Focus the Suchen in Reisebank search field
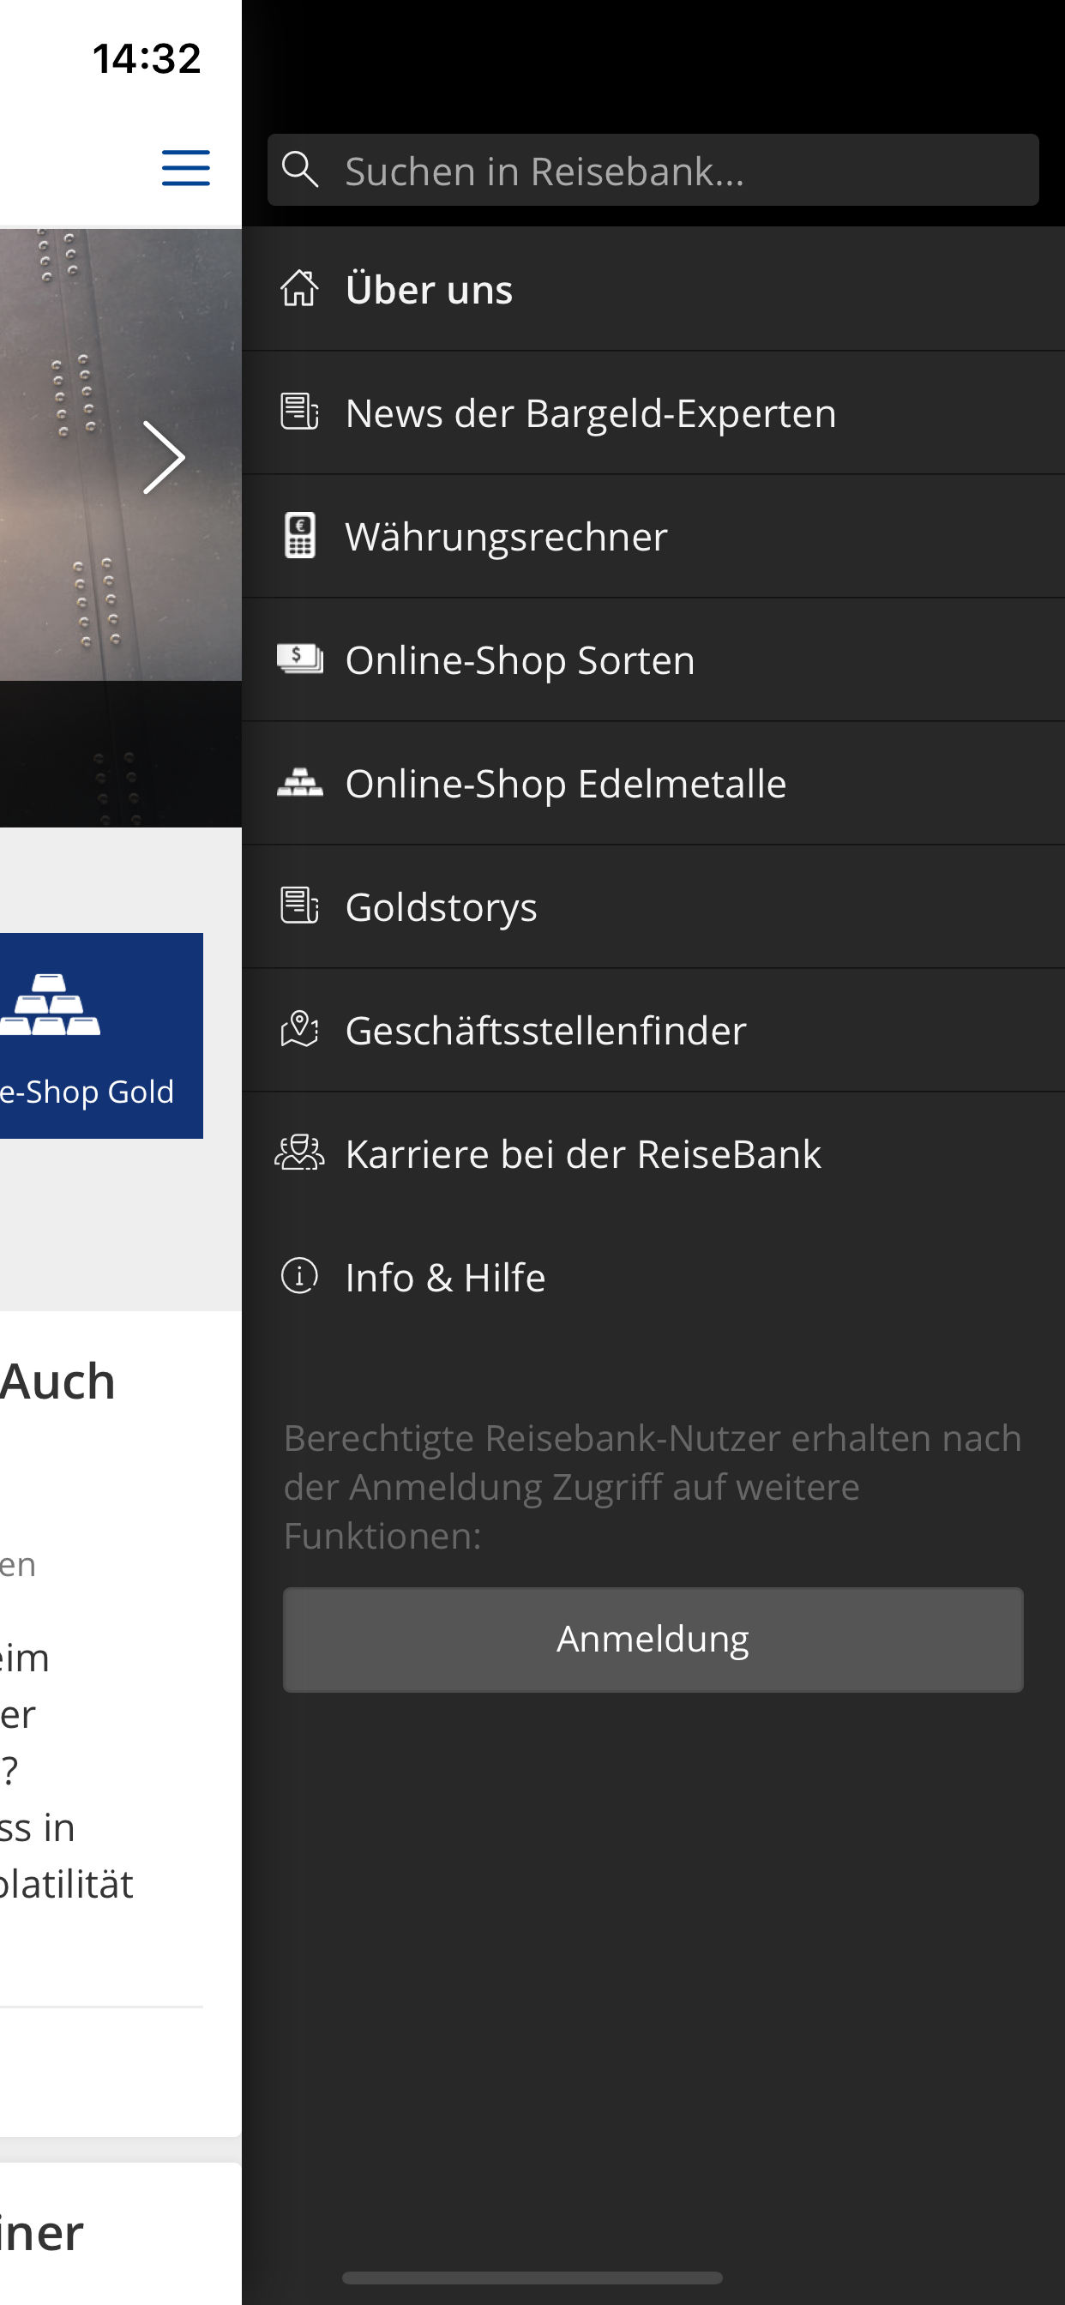 tap(653, 170)
